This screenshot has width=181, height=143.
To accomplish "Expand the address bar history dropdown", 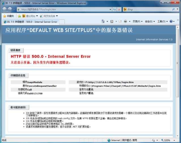I will click(110, 9).
